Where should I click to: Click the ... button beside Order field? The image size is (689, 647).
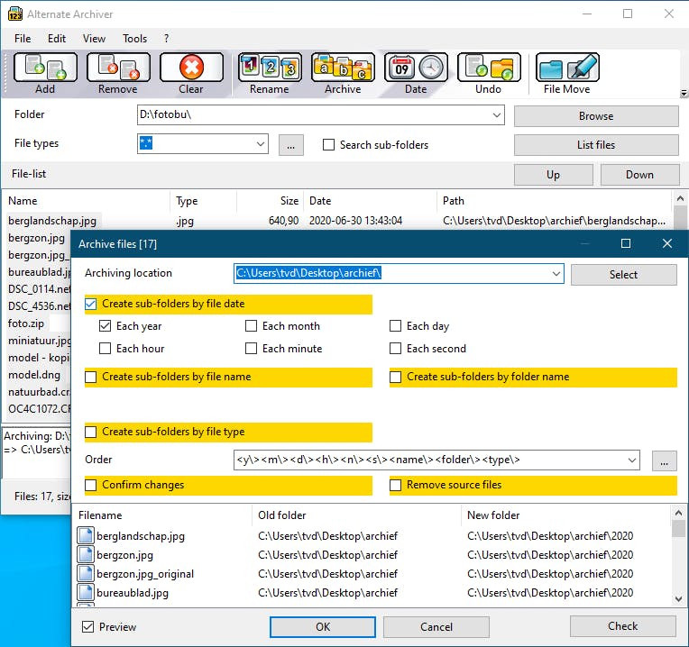[664, 460]
